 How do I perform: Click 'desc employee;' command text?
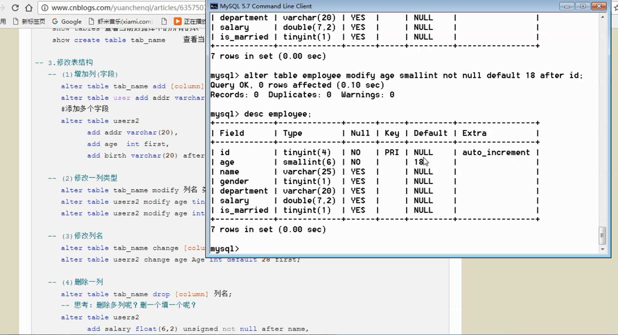(277, 114)
